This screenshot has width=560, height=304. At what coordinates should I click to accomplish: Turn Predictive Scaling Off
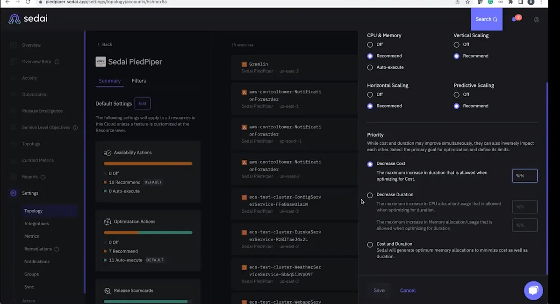coord(456,94)
